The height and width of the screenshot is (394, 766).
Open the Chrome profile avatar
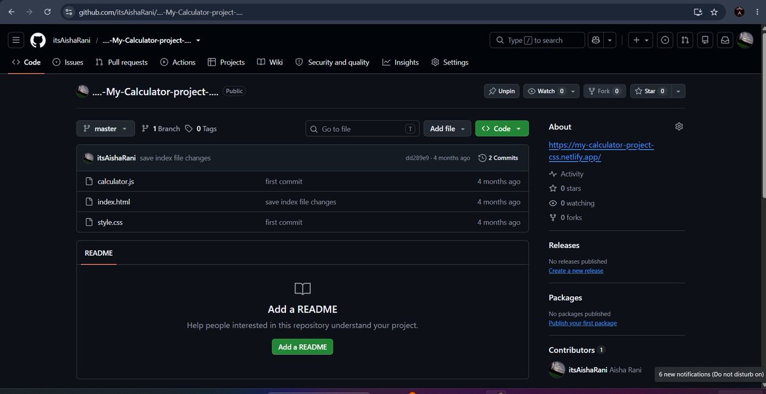click(739, 12)
